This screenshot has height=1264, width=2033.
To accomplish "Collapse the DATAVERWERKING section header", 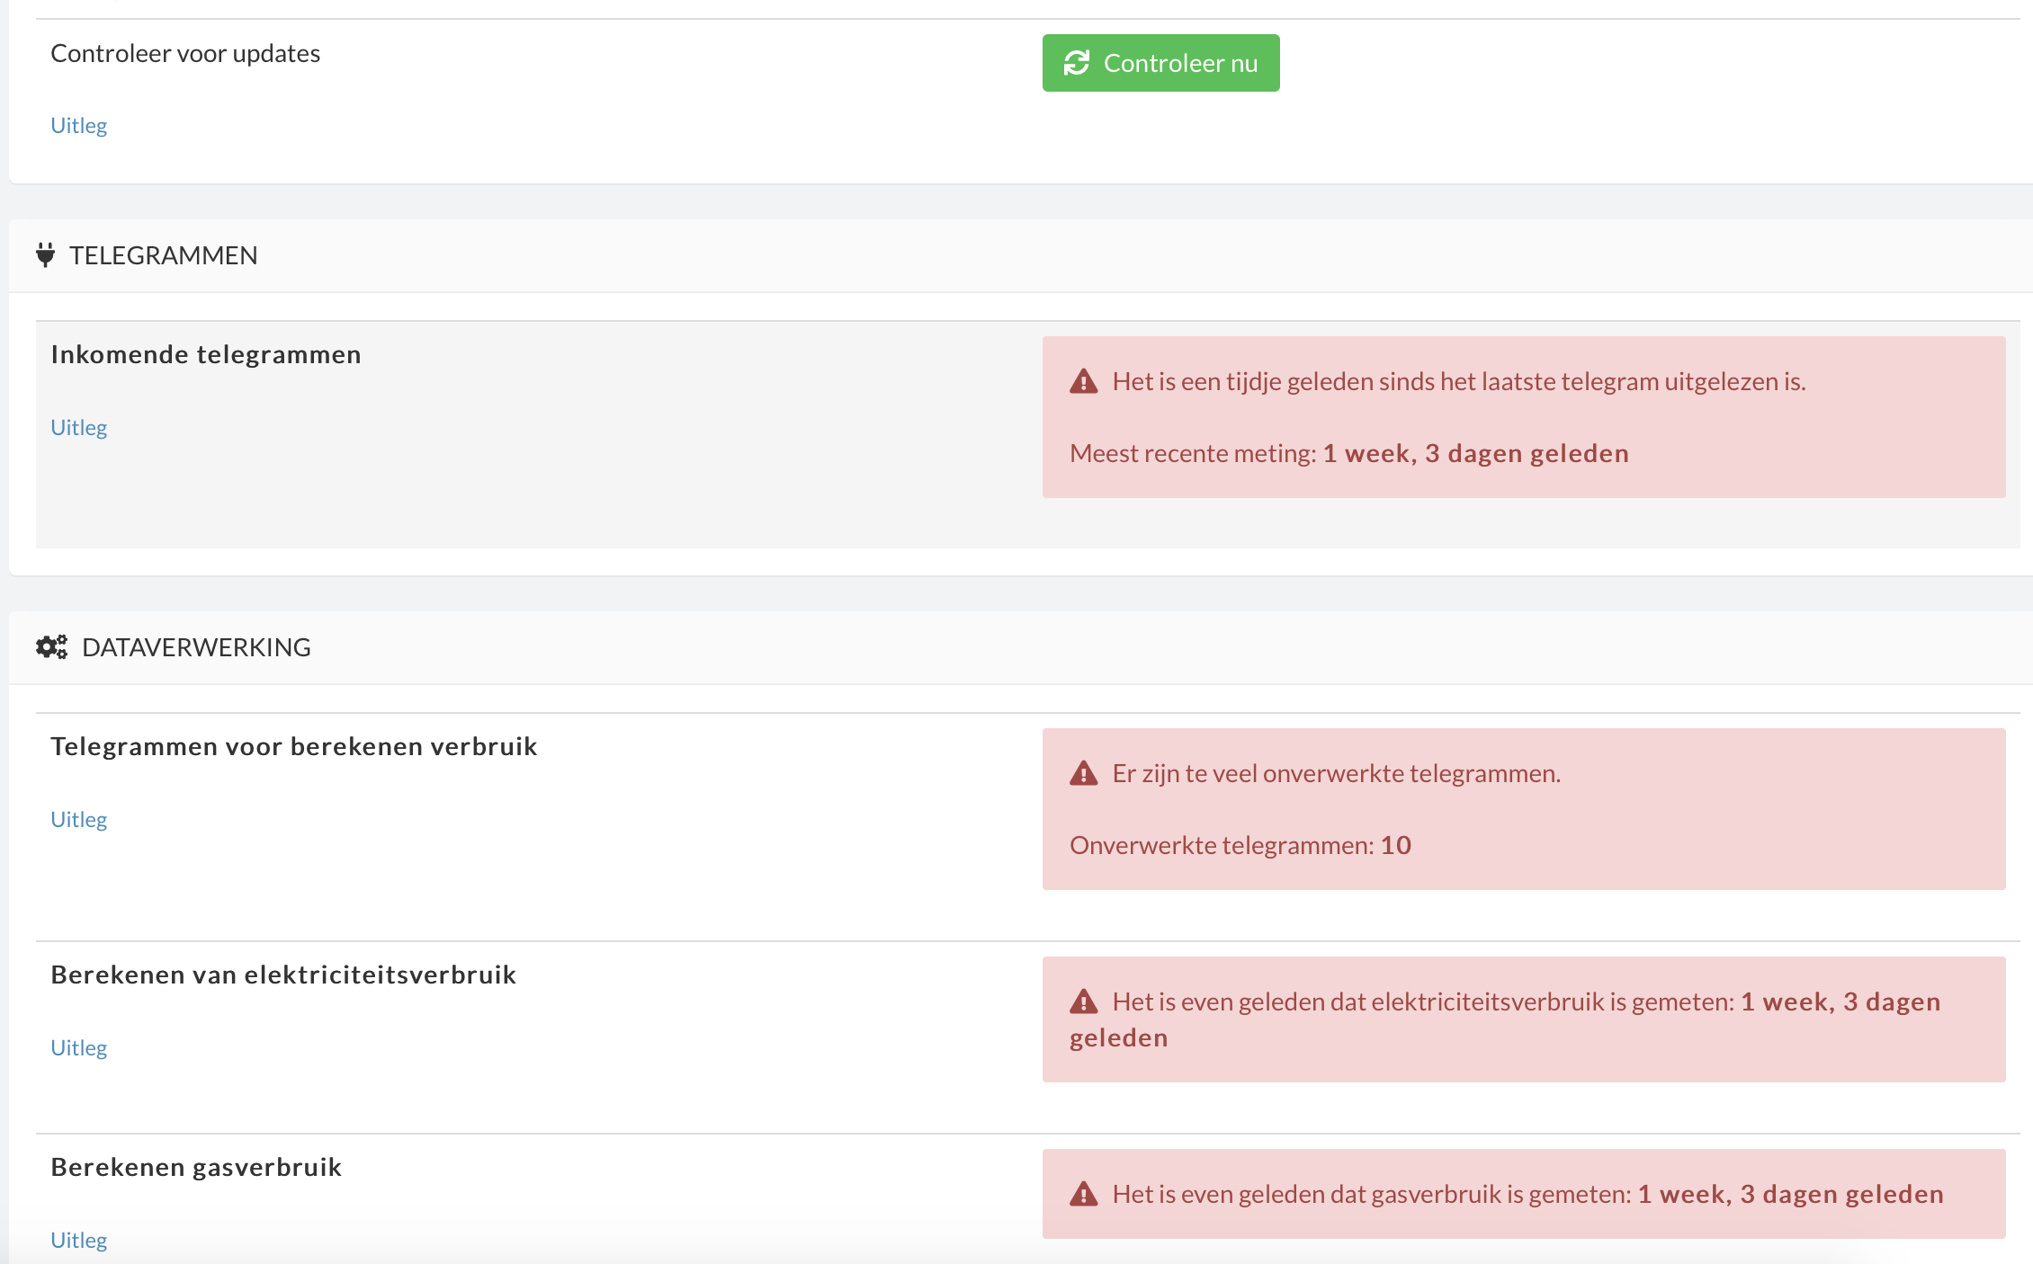I will pyautogui.click(x=195, y=646).
